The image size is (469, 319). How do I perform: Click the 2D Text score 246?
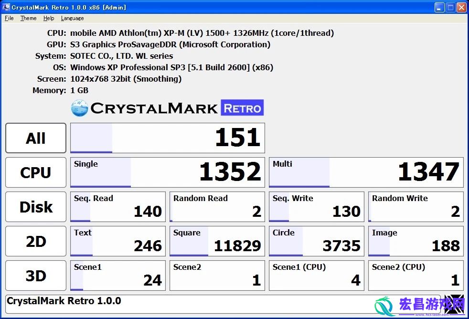pyautogui.click(x=118, y=241)
